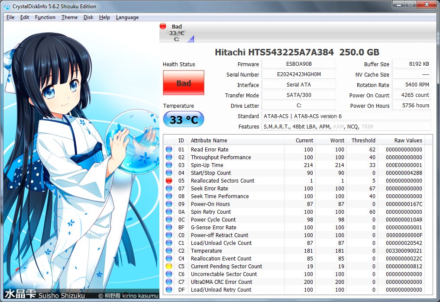This screenshot has height=302, width=440.
Task: Click blue status icon for Temperature attribute
Action: [169, 251]
